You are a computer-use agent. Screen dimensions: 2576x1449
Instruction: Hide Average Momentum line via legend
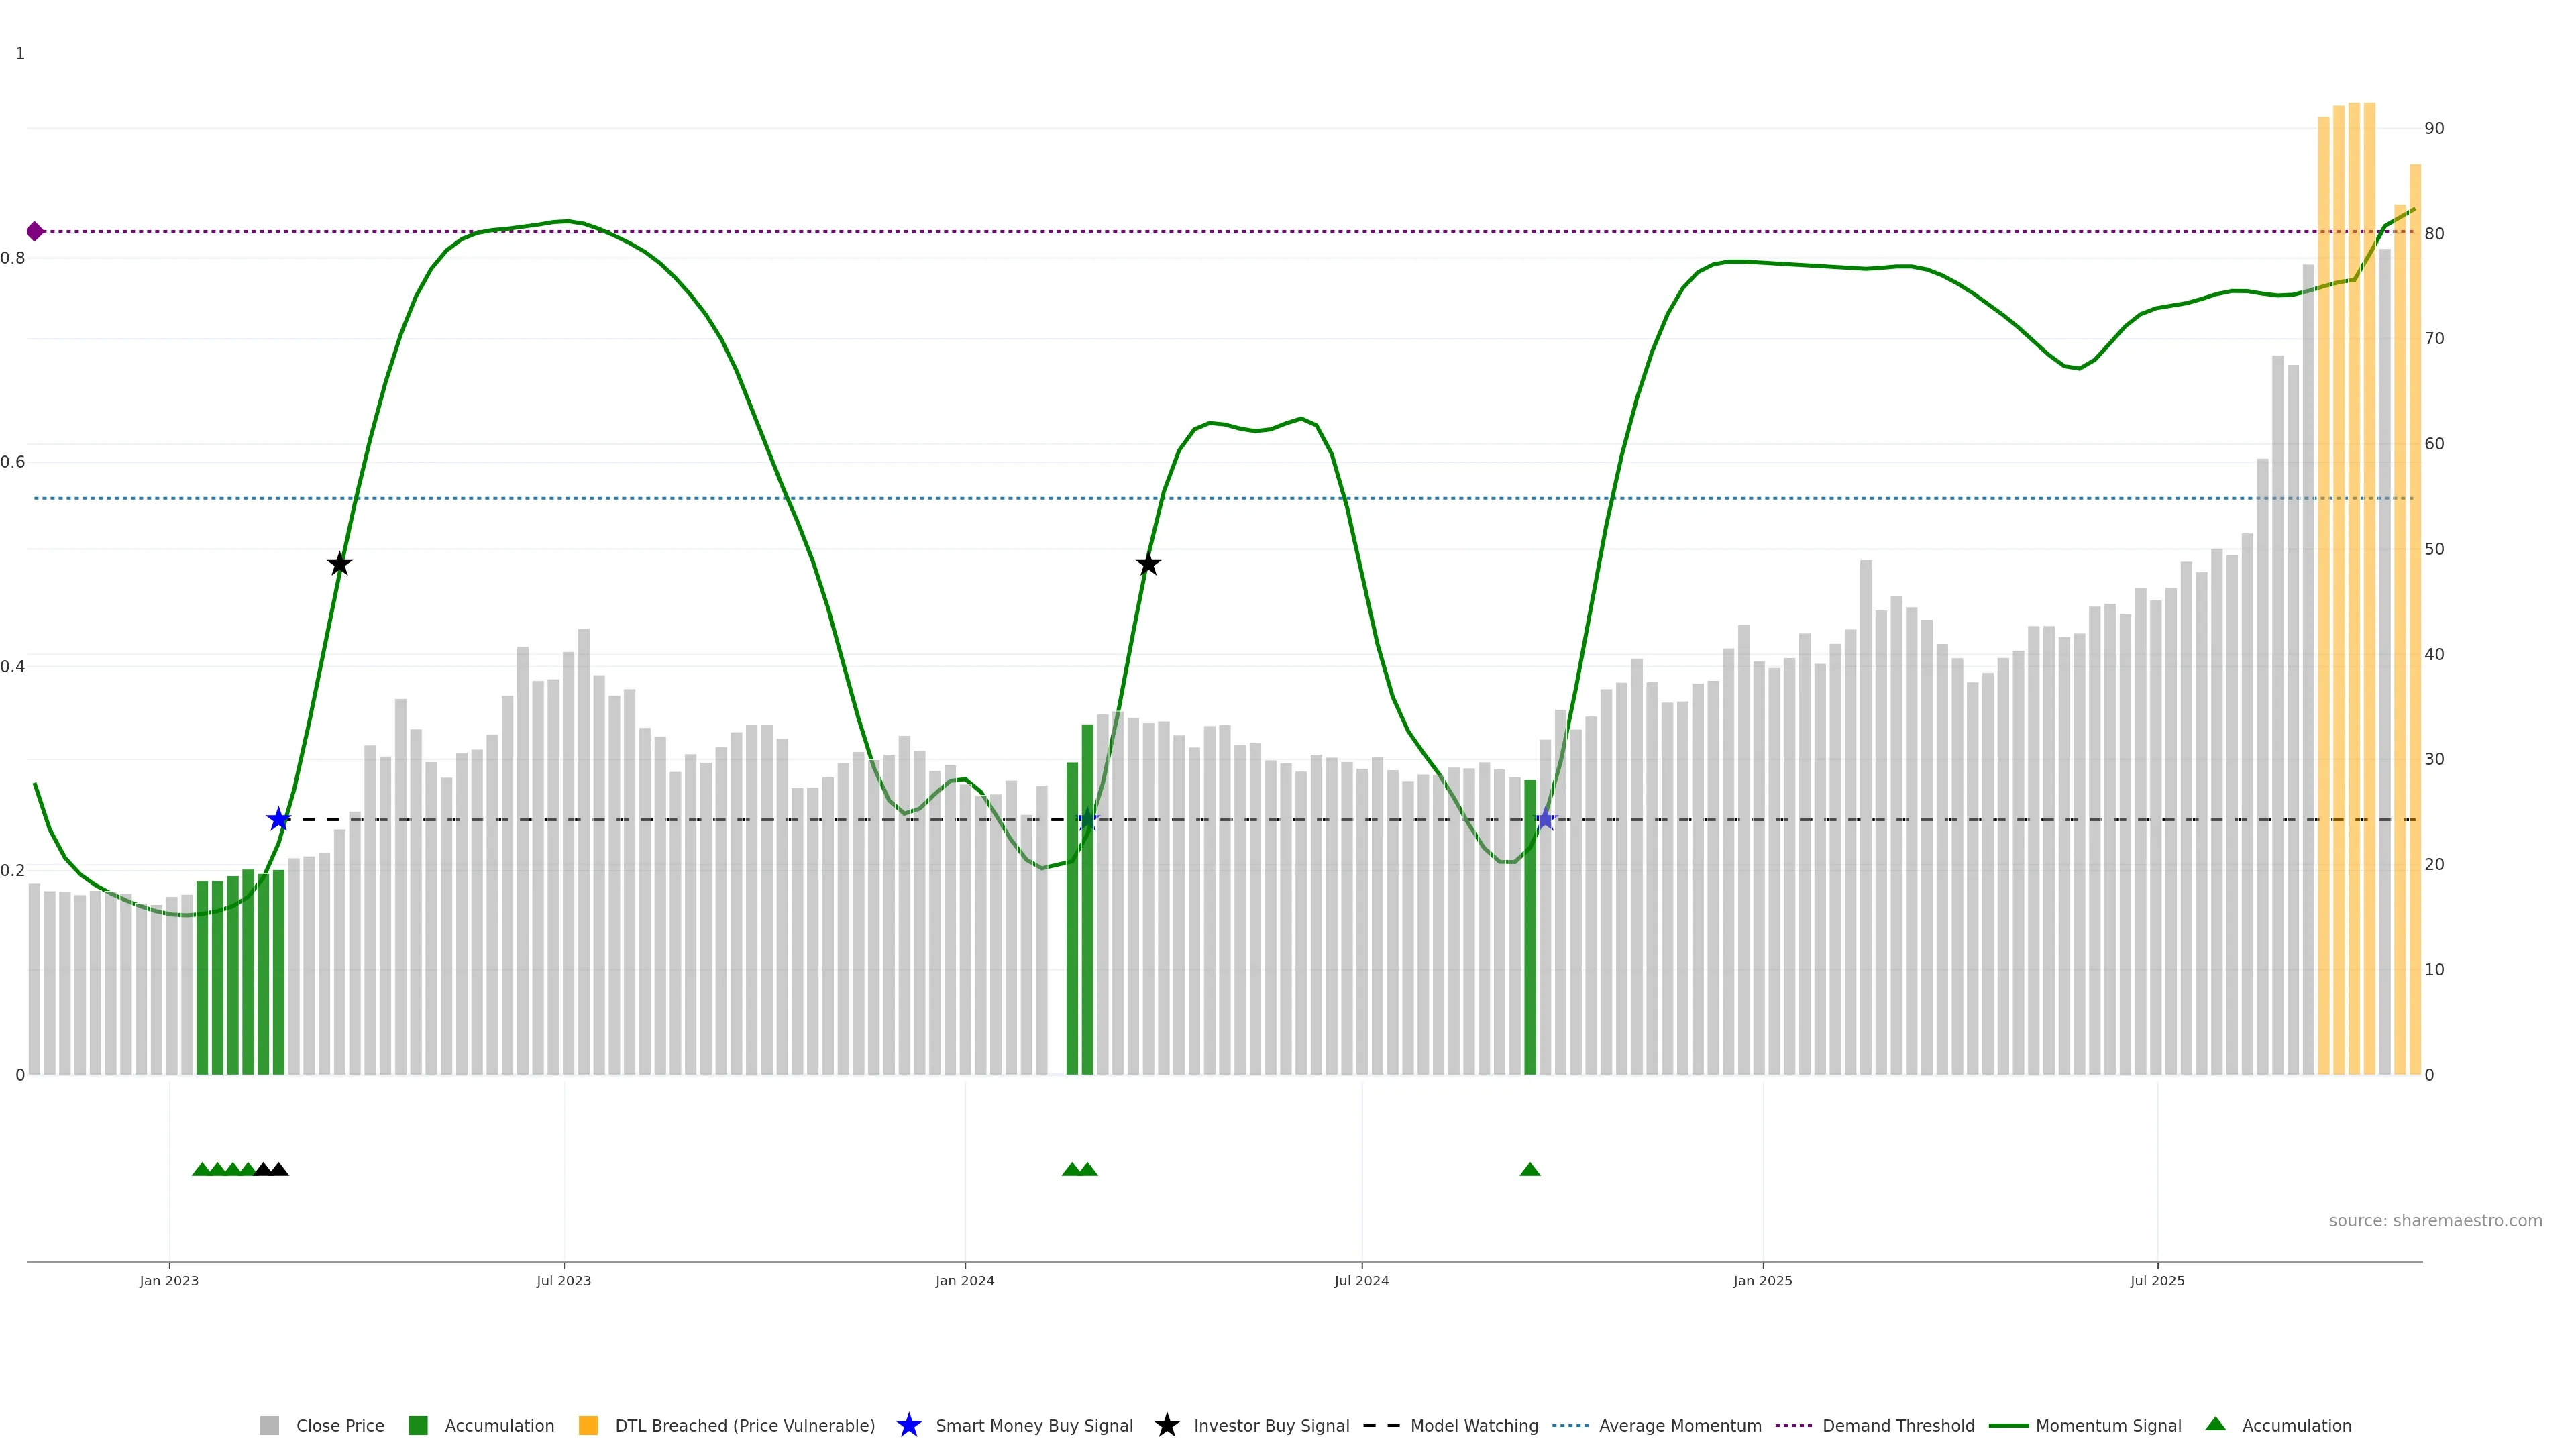click(1679, 1426)
